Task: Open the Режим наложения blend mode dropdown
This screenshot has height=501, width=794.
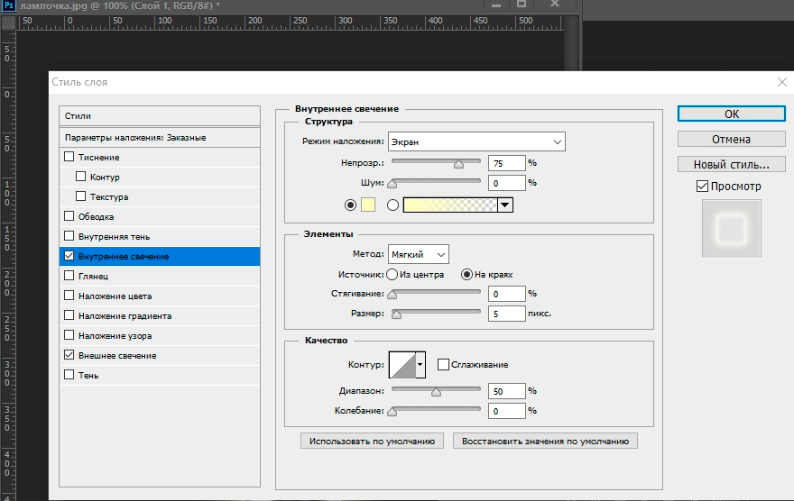Action: click(x=476, y=141)
